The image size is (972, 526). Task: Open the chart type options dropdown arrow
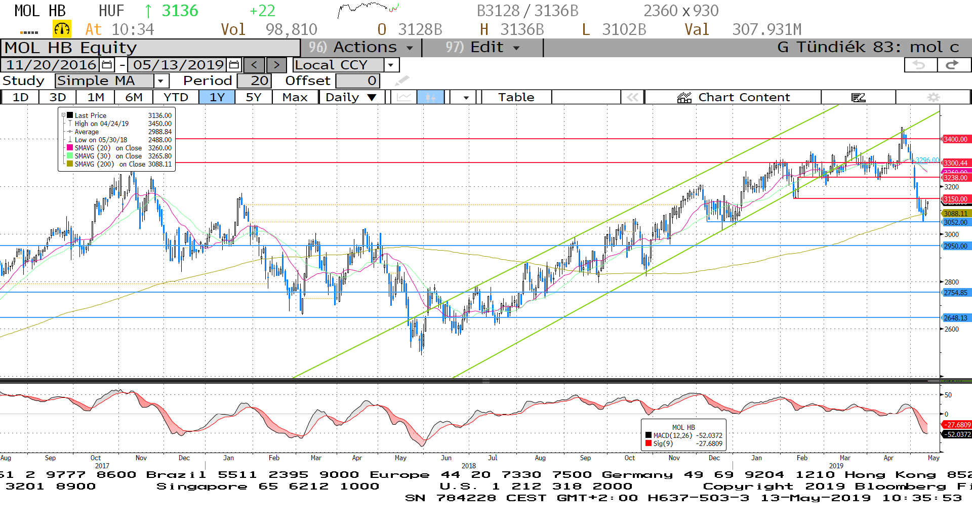(x=466, y=97)
